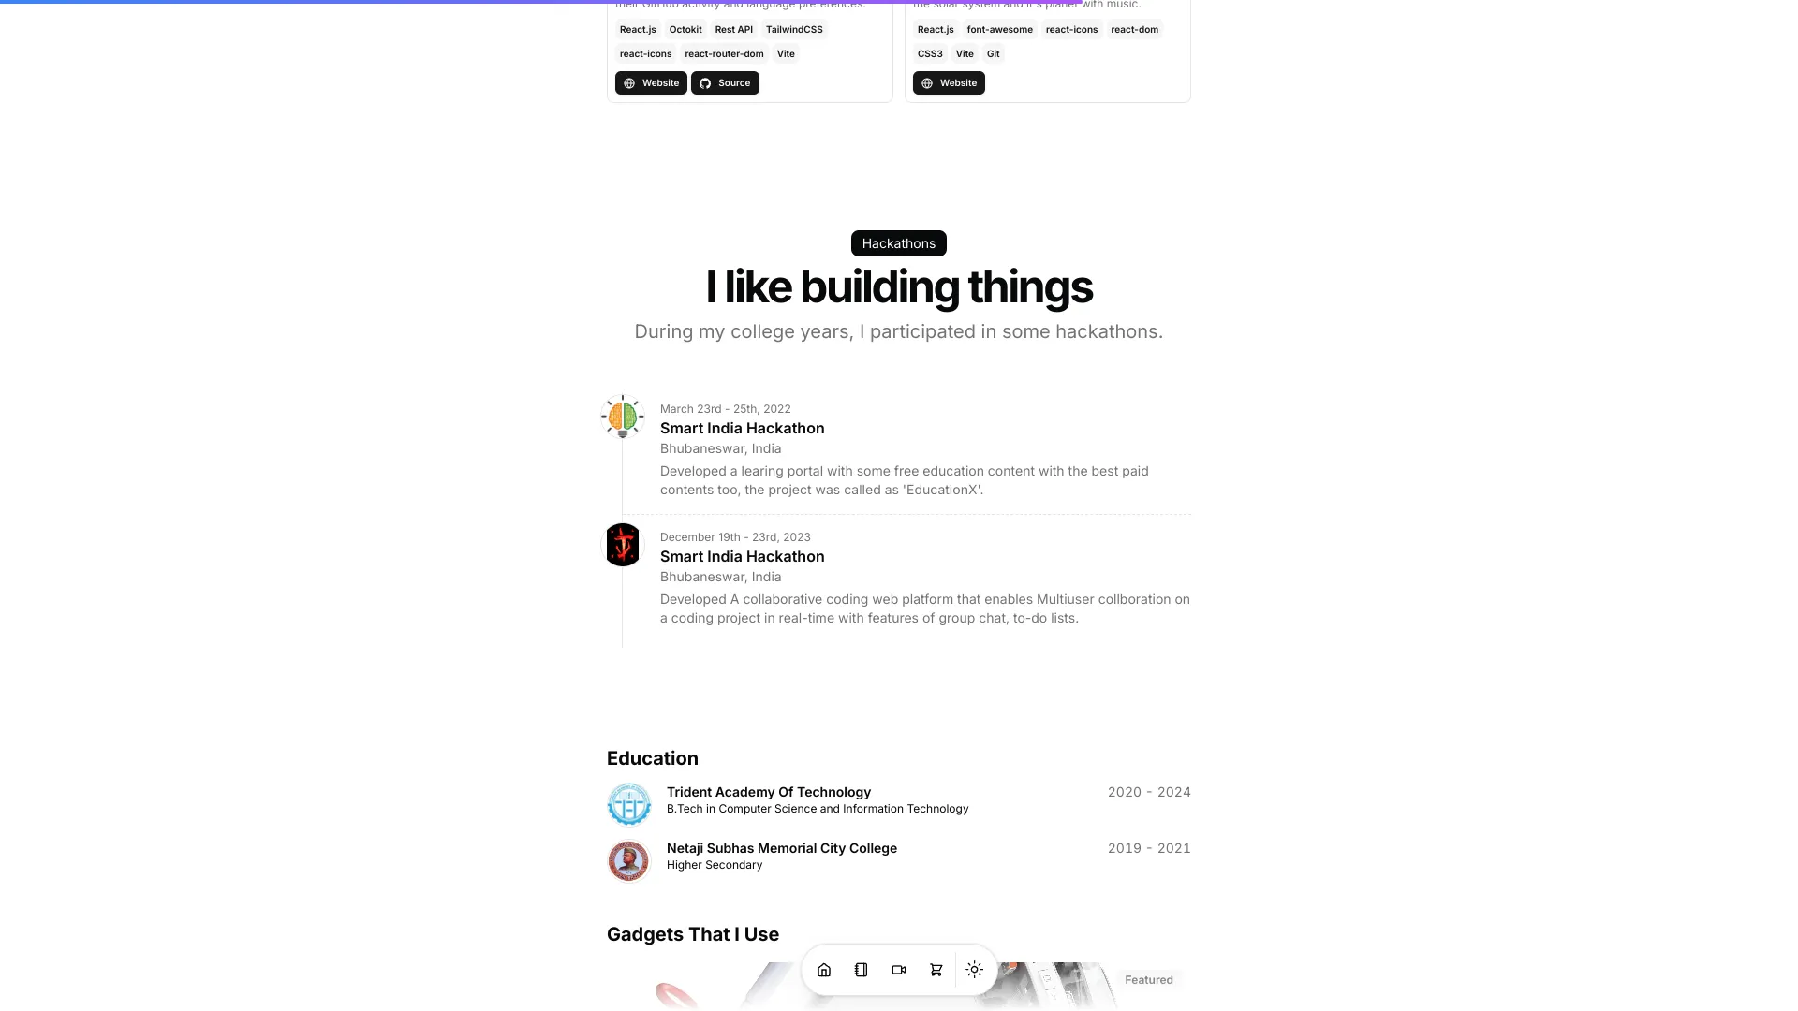1798x1011 pixels.
Task: Select the Netaji Subhas Memorial City College entry
Action: [898, 856]
